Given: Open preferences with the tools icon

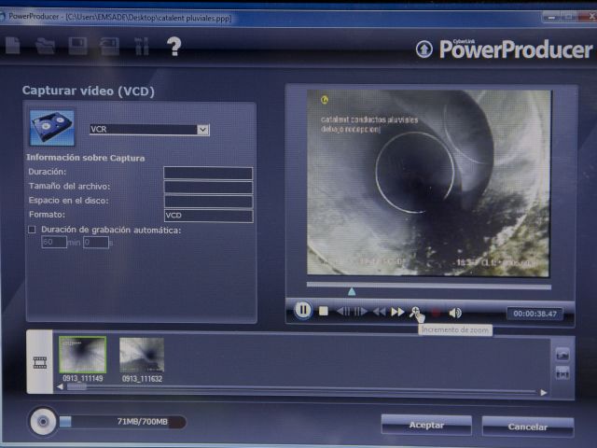Looking at the screenshot, I should 142,47.
